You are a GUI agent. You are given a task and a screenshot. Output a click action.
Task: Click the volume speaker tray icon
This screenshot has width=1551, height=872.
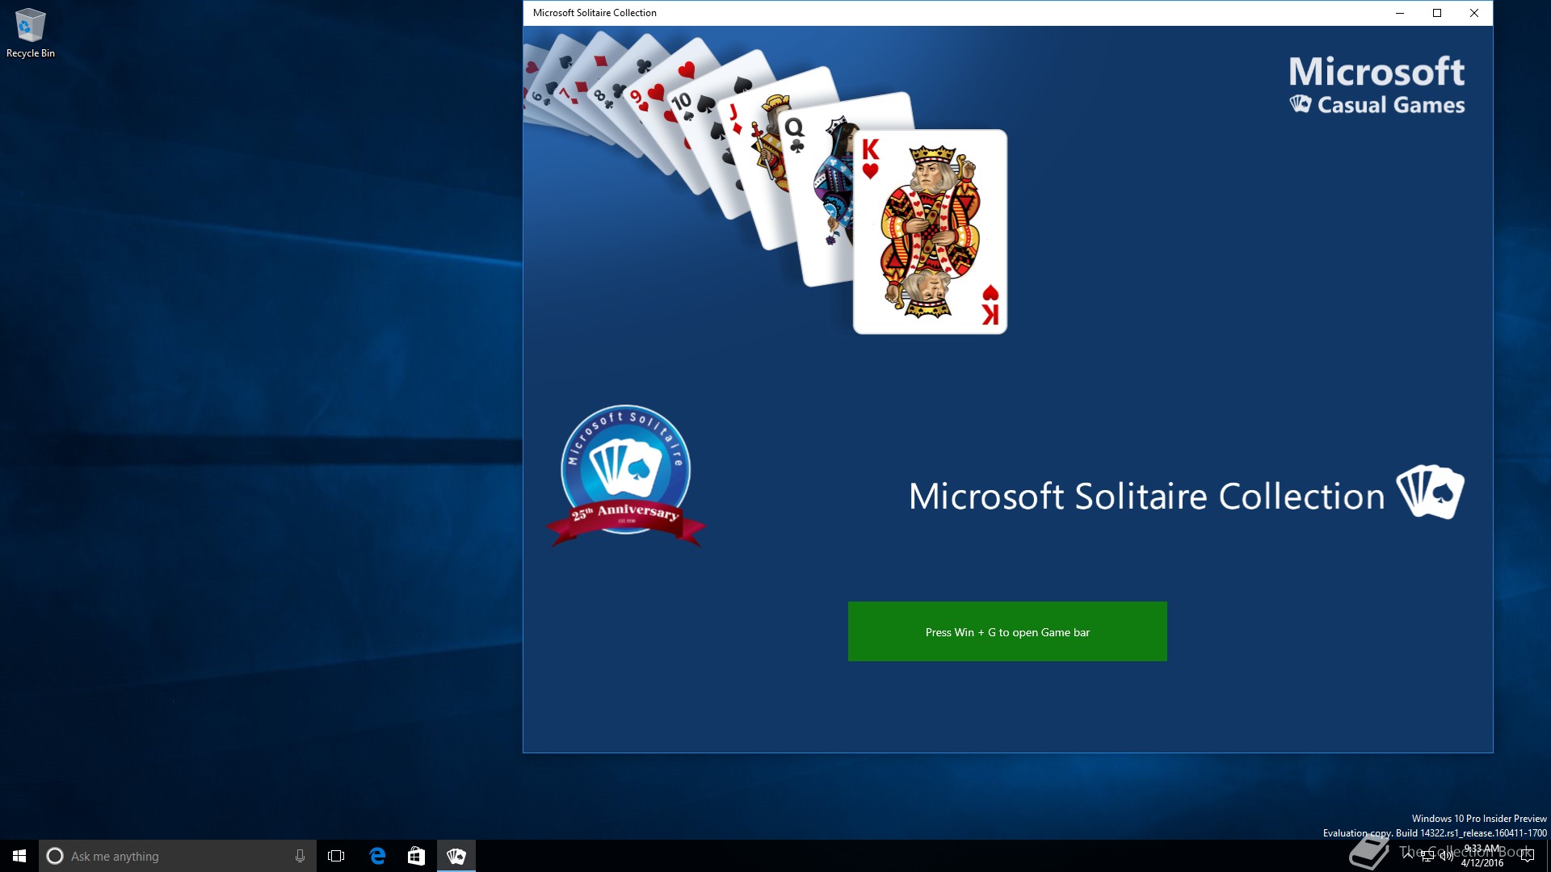click(x=1446, y=856)
